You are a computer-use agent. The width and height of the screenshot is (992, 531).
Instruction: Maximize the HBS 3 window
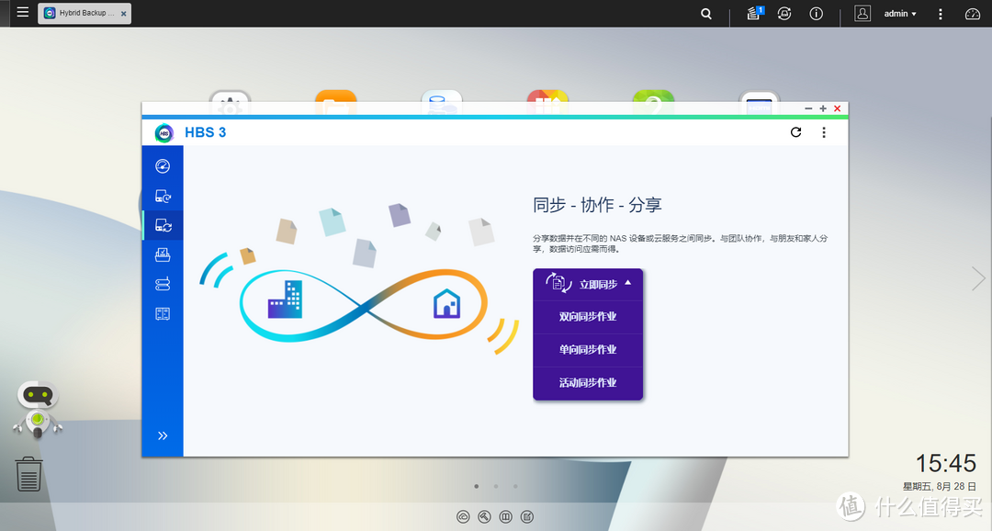point(823,108)
